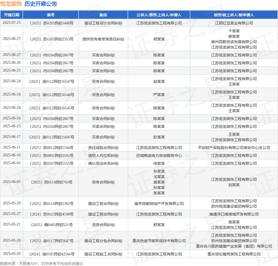
Task: Click defendant 江阴红豆置业有限公司
Action: [234, 23]
